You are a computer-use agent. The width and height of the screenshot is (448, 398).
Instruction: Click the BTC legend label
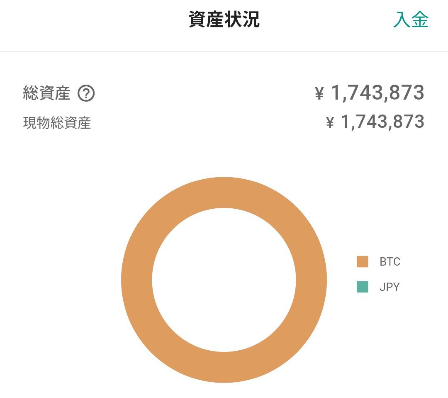pyautogui.click(x=390, y=261)
